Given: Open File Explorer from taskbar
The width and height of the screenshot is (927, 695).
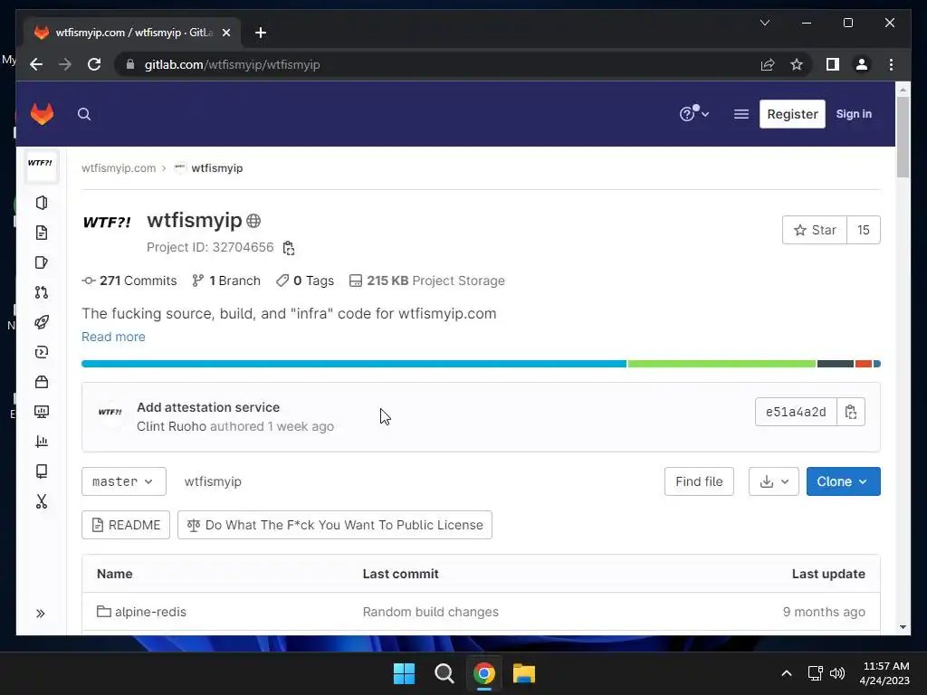Looking at the screenshot, I should tap(524, 673).
